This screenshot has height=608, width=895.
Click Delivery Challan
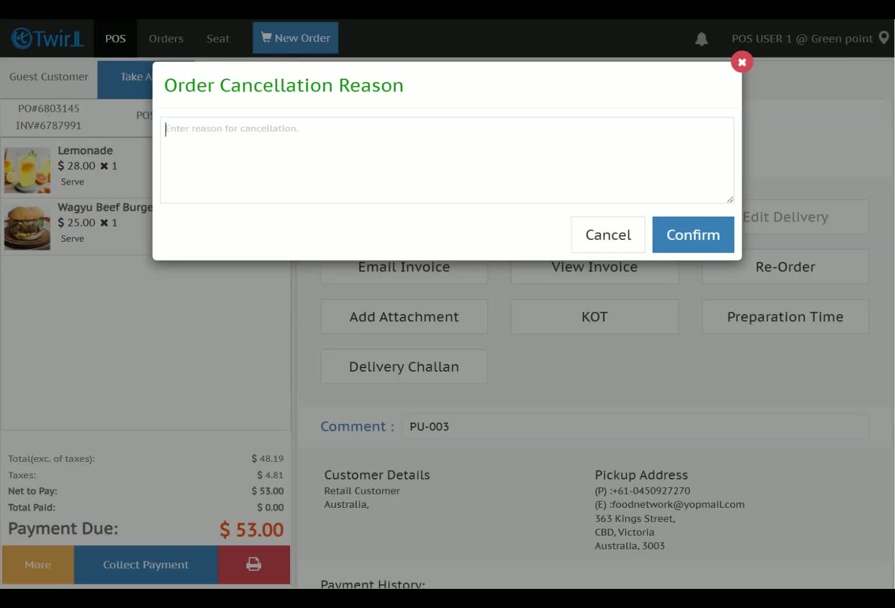[x=404, y=367]
